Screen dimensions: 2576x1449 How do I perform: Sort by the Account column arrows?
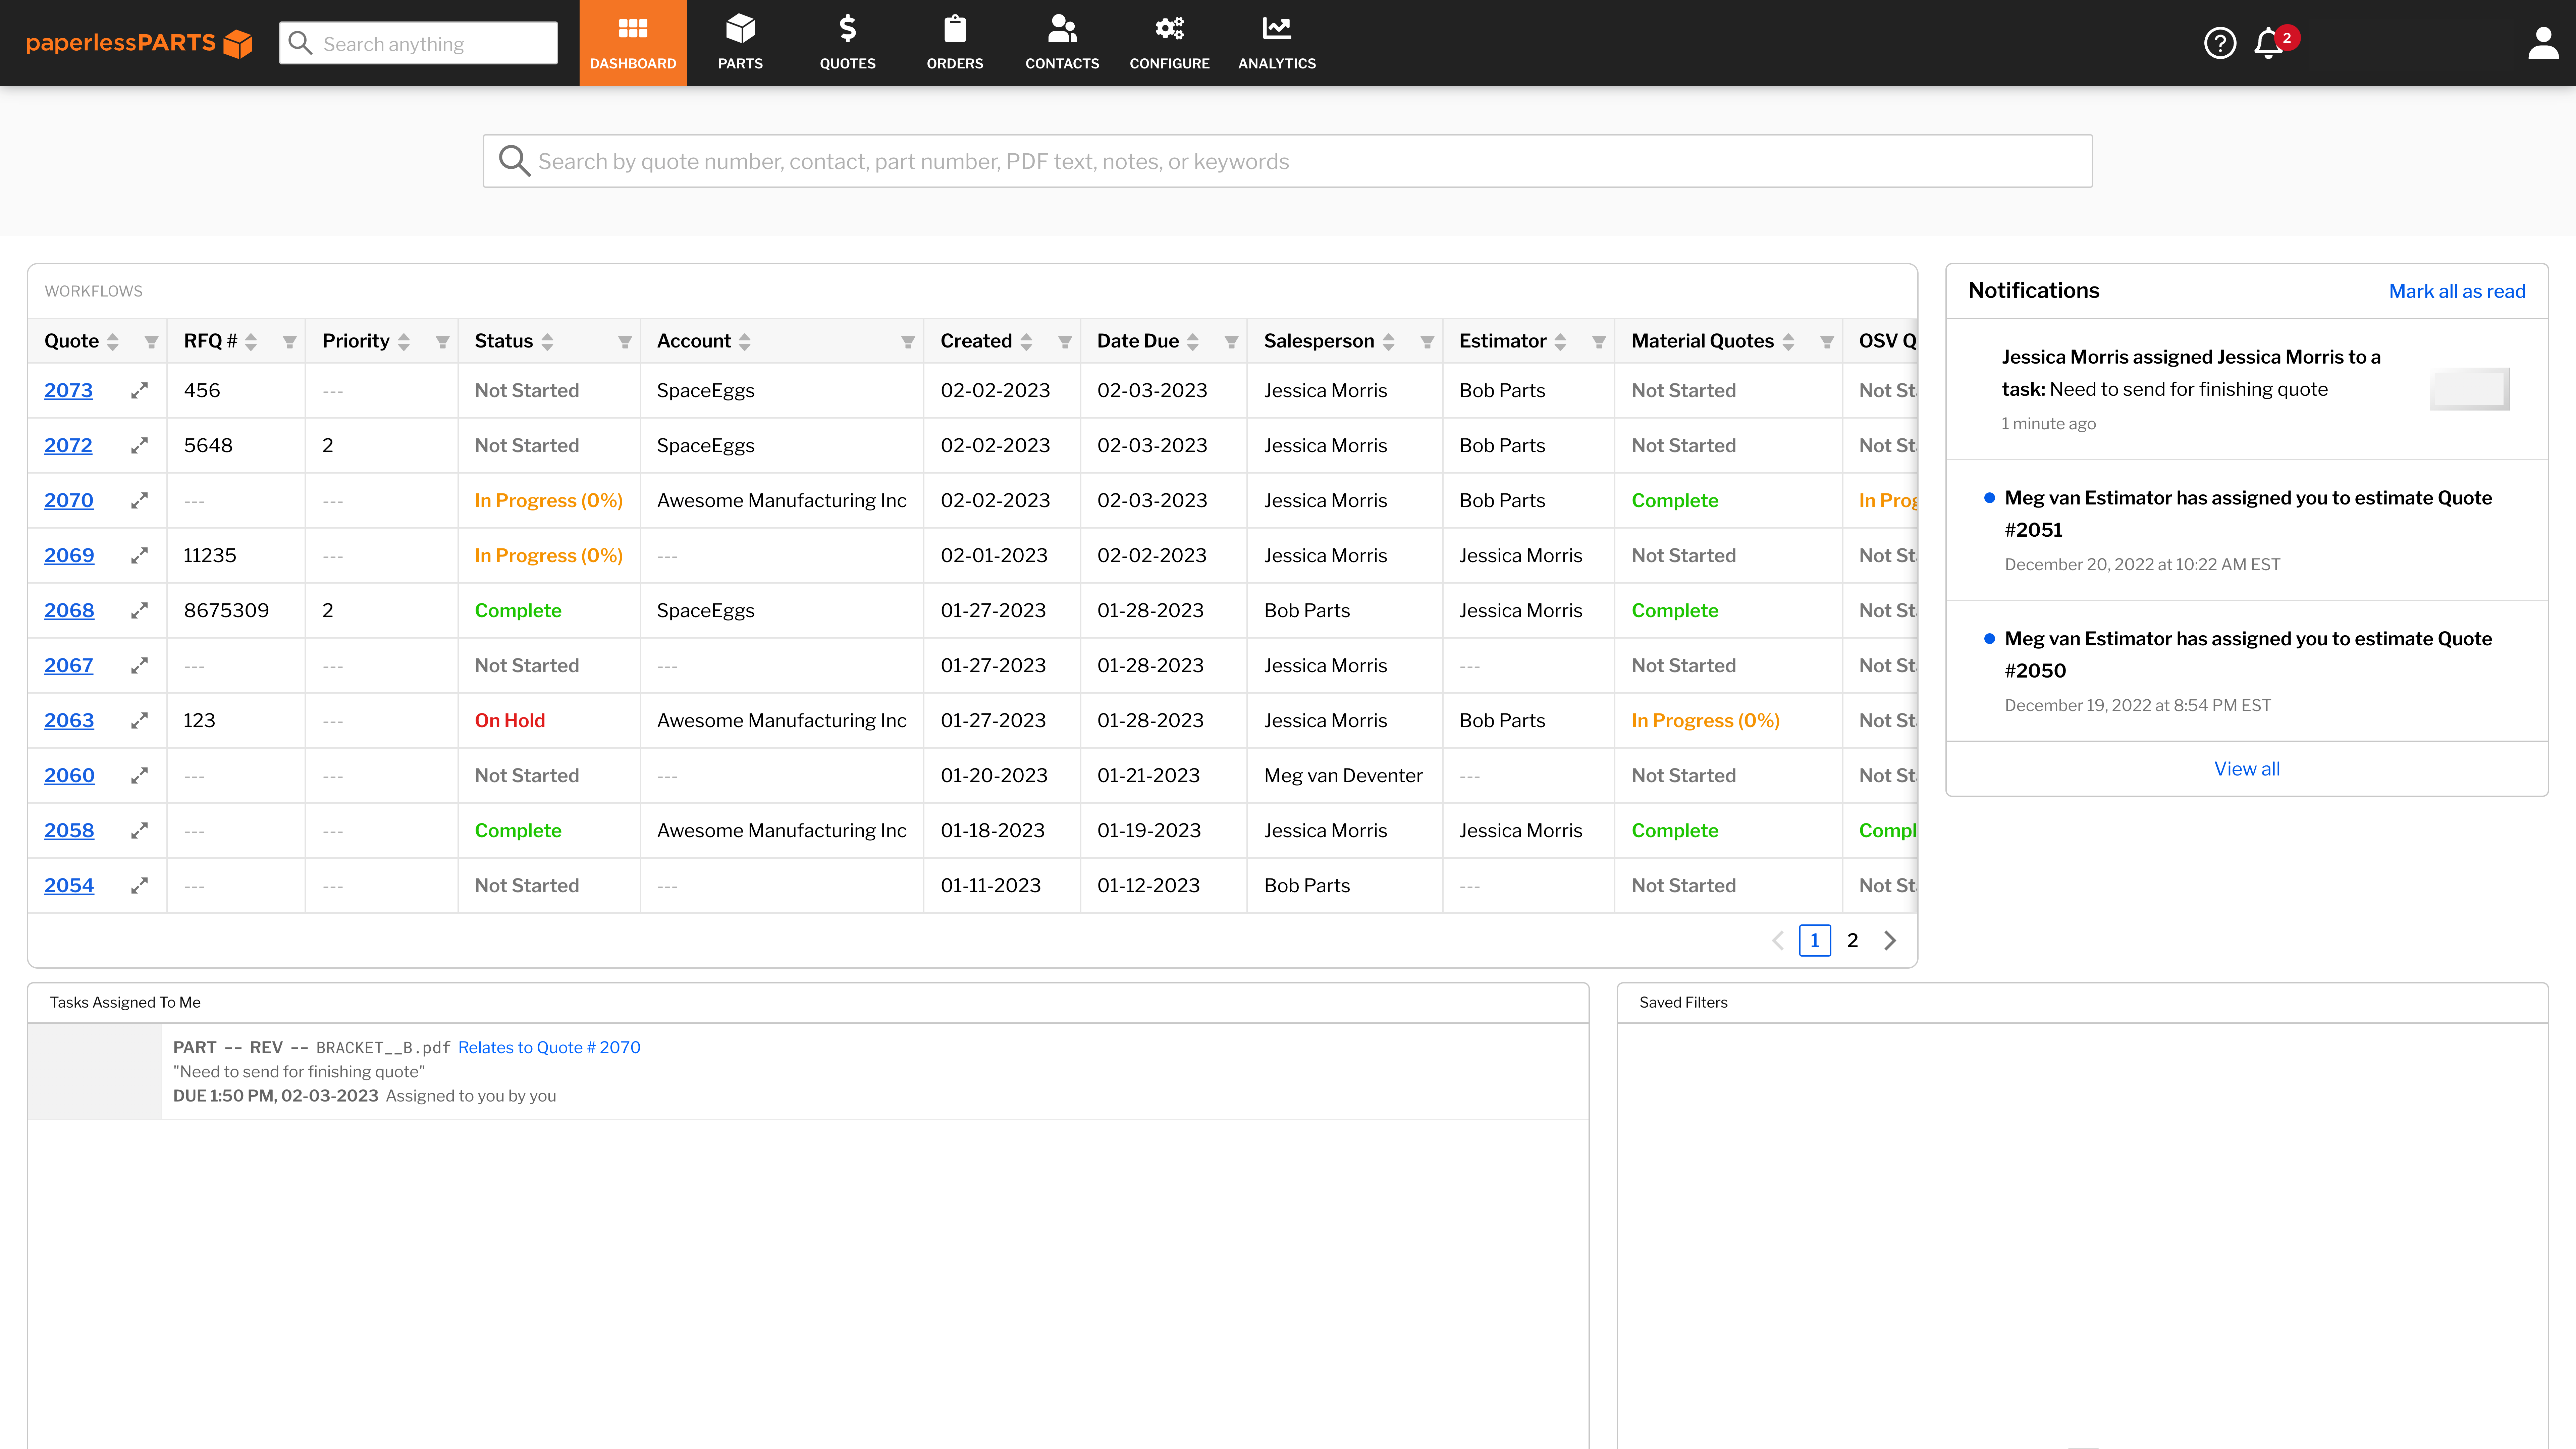click(745, 342)
